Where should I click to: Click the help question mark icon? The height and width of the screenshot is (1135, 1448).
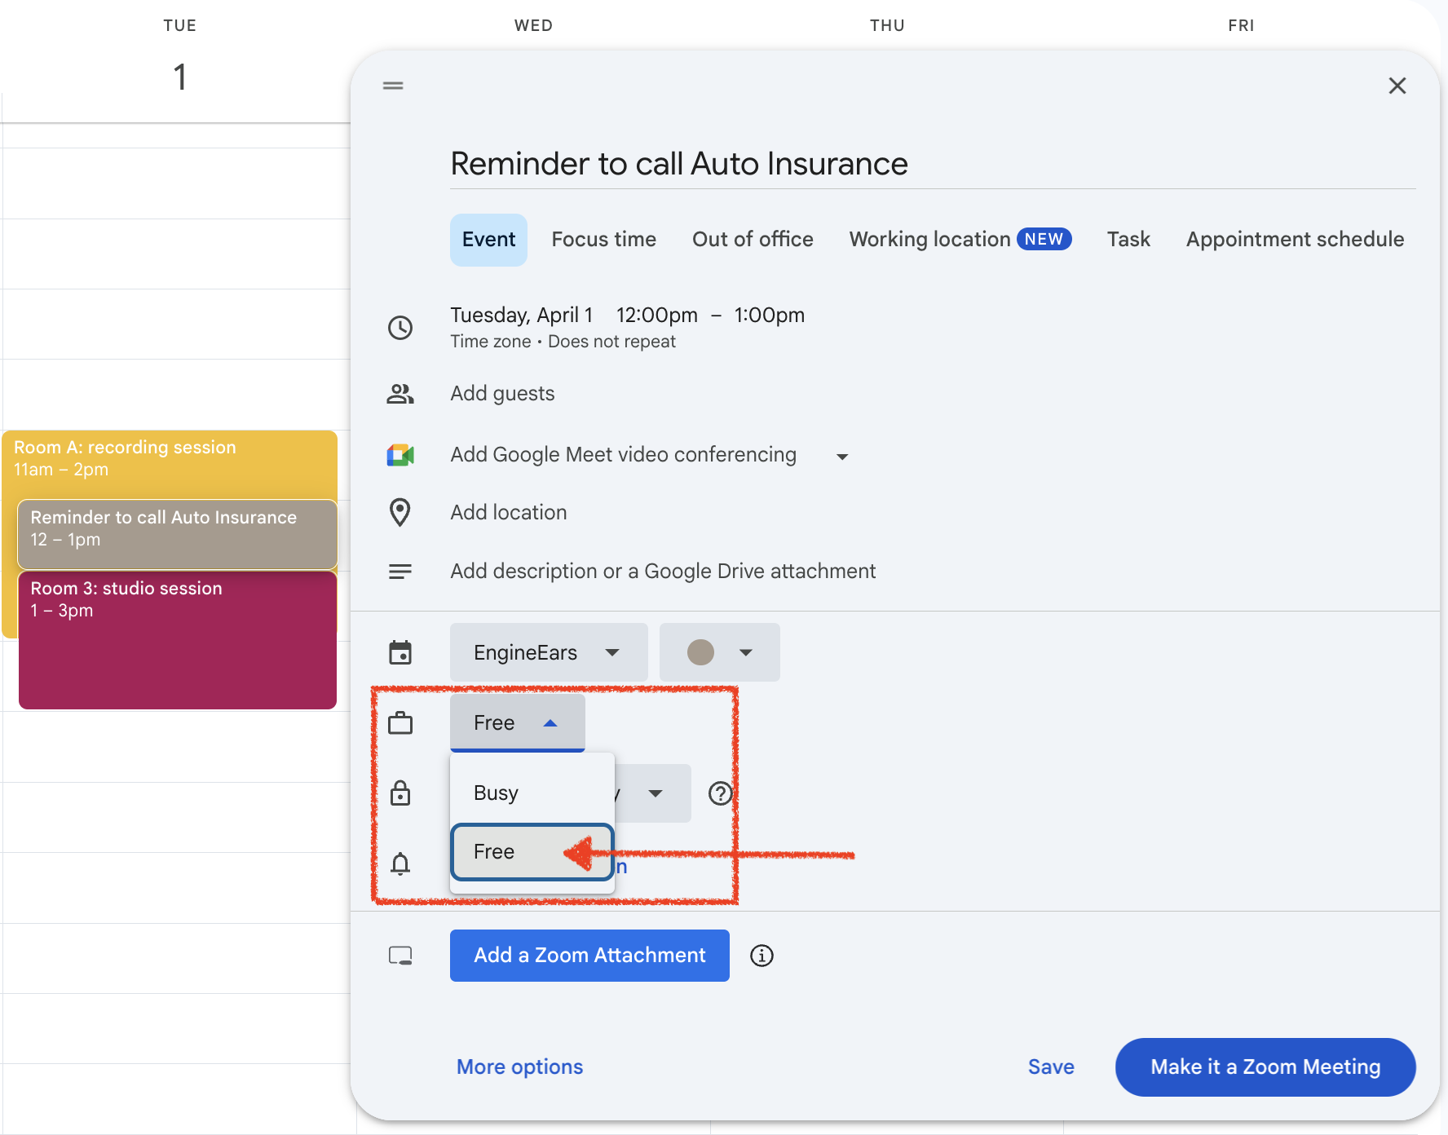click(x=720, y=793)
